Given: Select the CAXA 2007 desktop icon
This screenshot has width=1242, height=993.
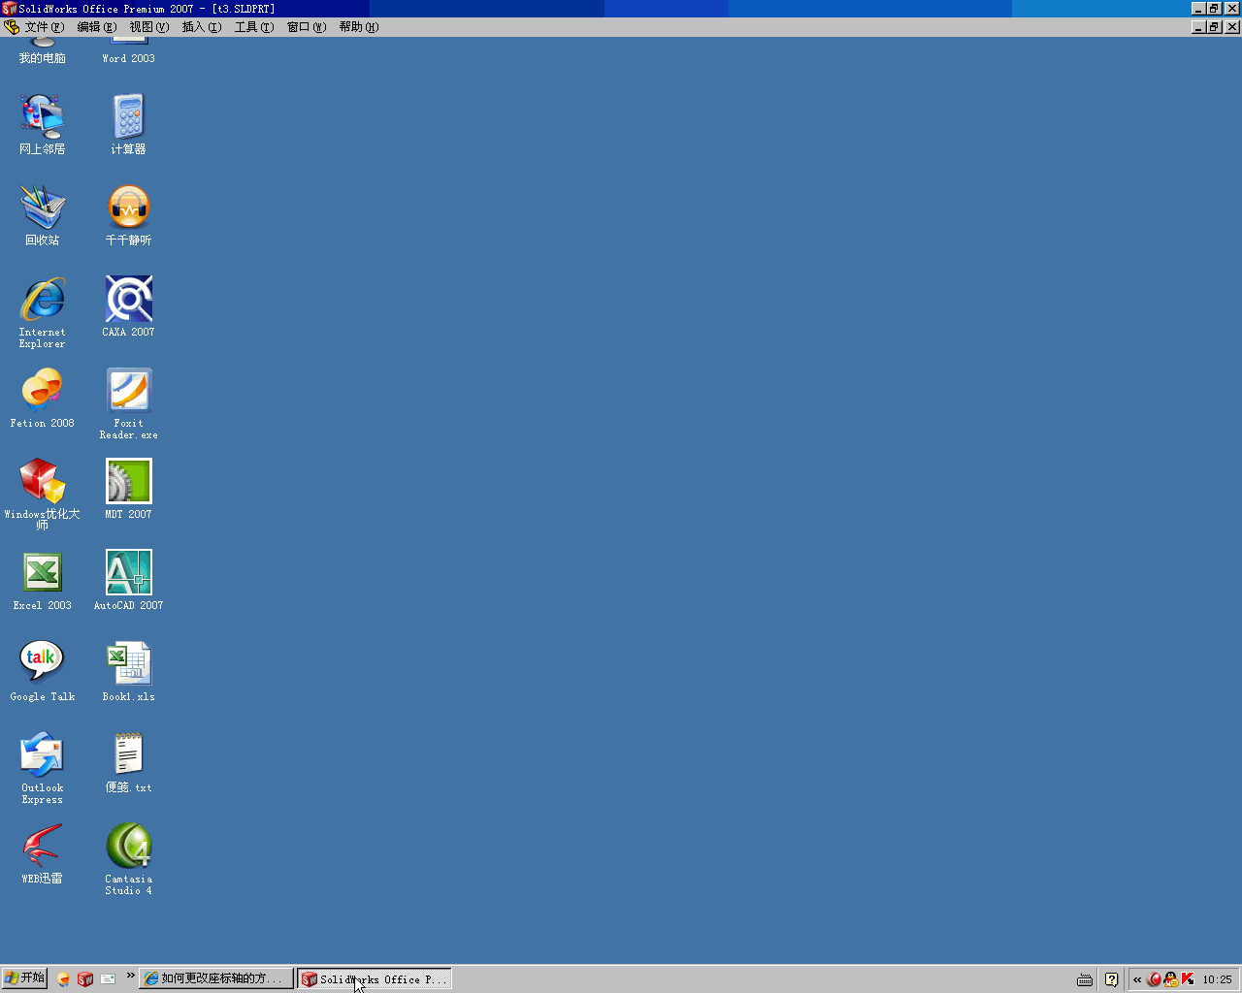Looking at the screenshot, I should pos(128,306).
